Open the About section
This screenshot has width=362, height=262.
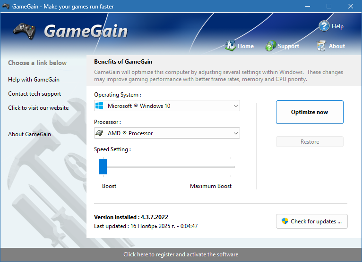point(337,46)
